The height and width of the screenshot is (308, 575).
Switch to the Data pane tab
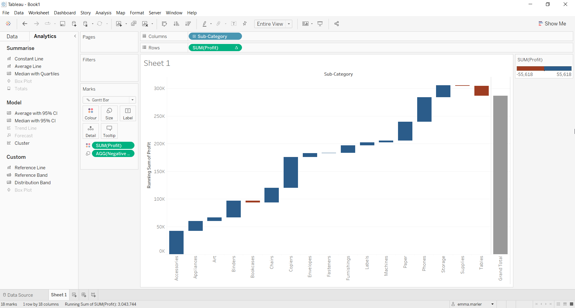pyautogui.click(x=12, y=36)
